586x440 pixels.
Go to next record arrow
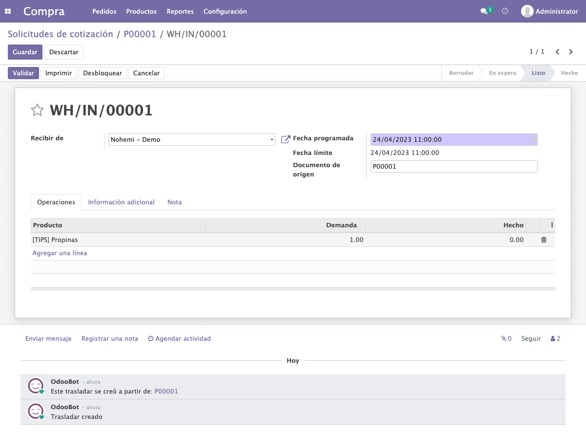coord(571,52)
